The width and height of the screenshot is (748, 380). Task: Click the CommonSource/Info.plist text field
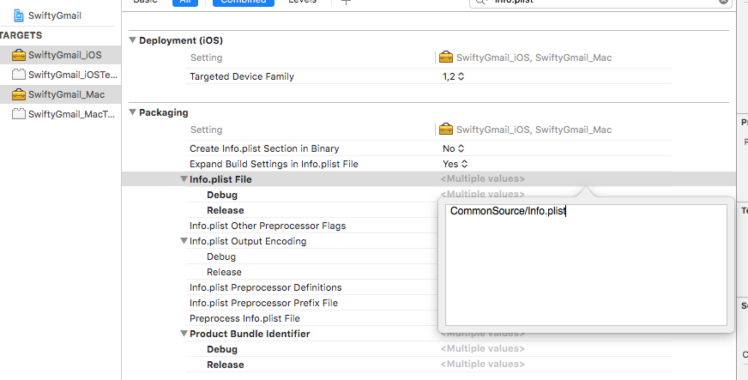tap(586, 265)
